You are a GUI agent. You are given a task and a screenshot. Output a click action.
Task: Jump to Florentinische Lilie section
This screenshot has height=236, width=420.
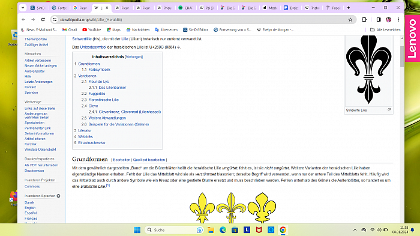click(103, 100)
